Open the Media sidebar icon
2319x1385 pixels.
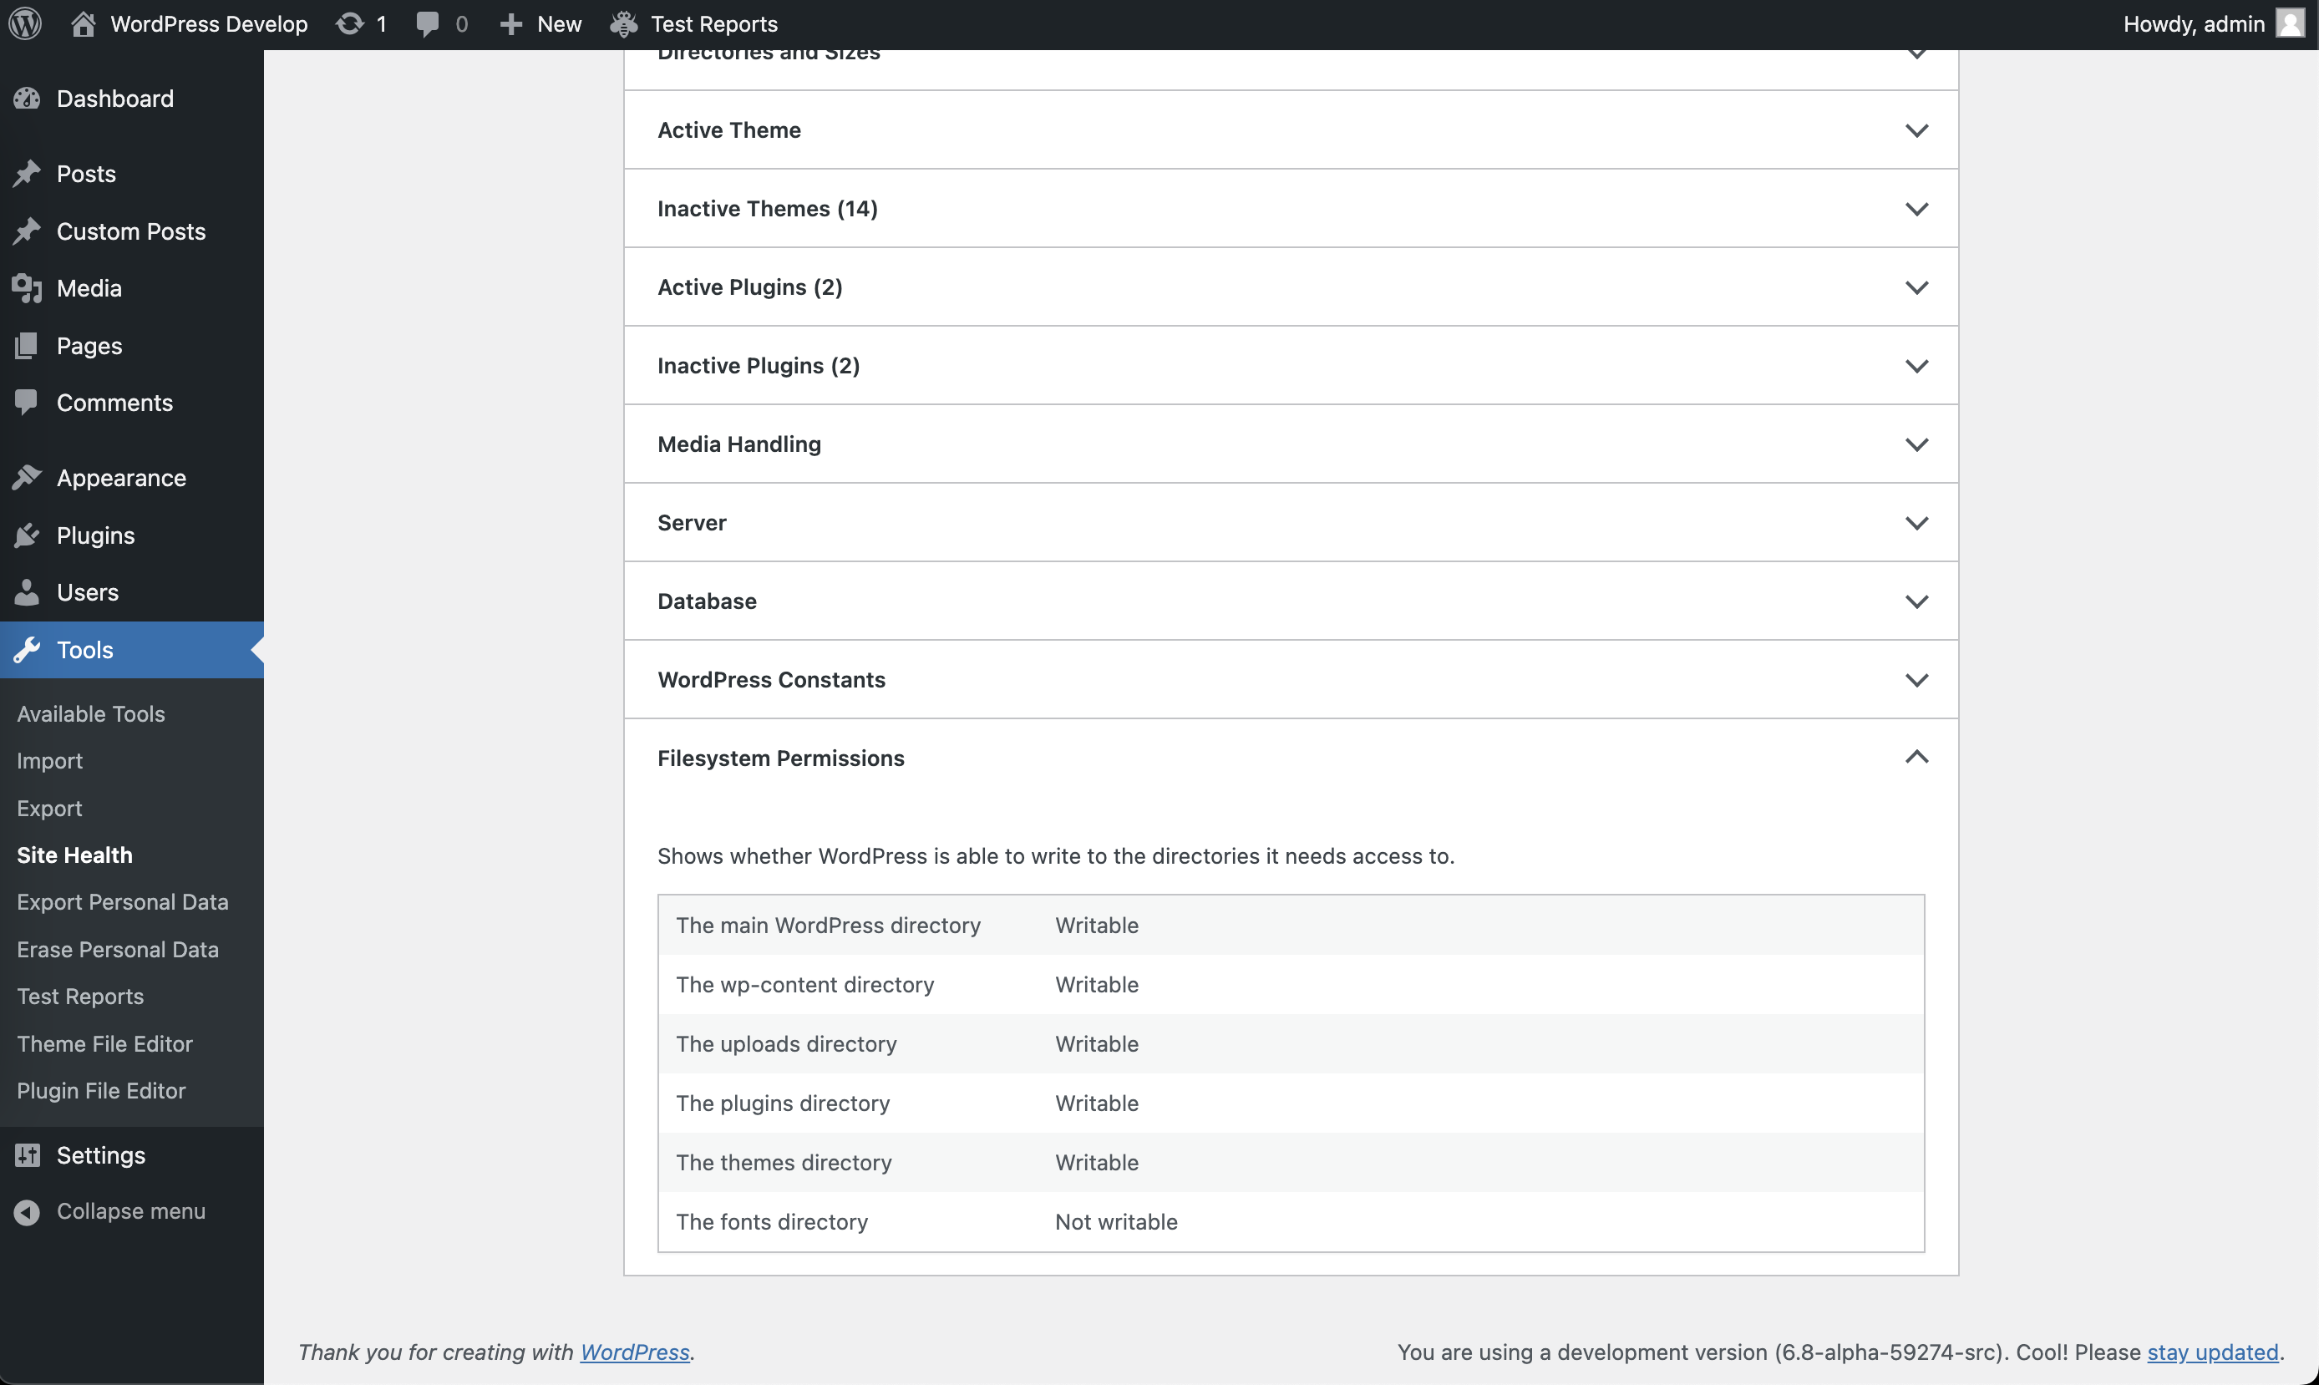(27, 288)
